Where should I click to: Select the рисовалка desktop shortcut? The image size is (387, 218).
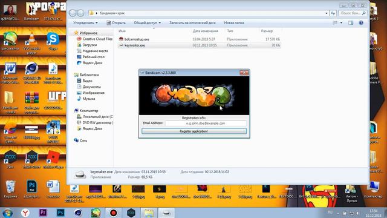10,41
